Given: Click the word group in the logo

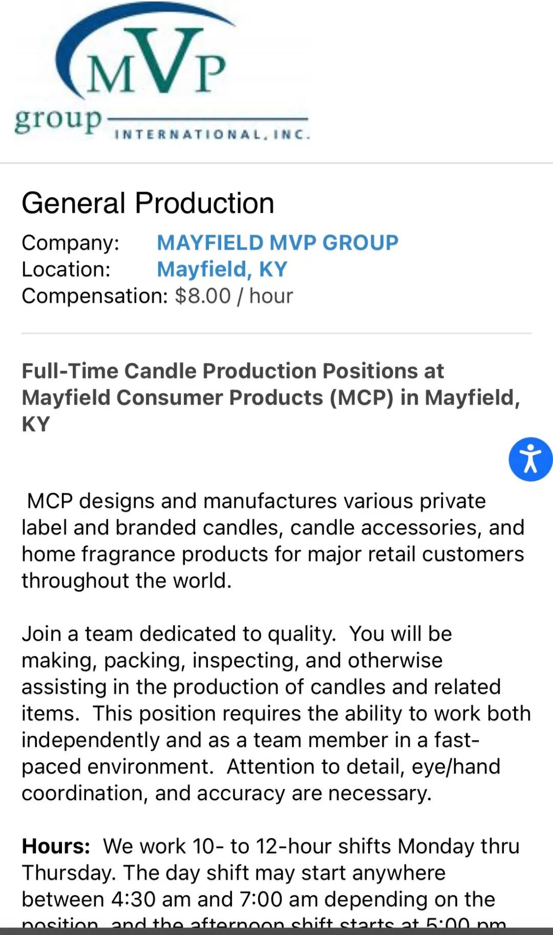Looking at the screenshot, I should (x=58, y=121).
